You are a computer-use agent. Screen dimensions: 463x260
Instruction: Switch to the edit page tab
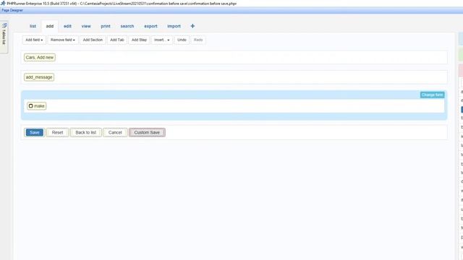pyautogui.click(x=67, y=26)
